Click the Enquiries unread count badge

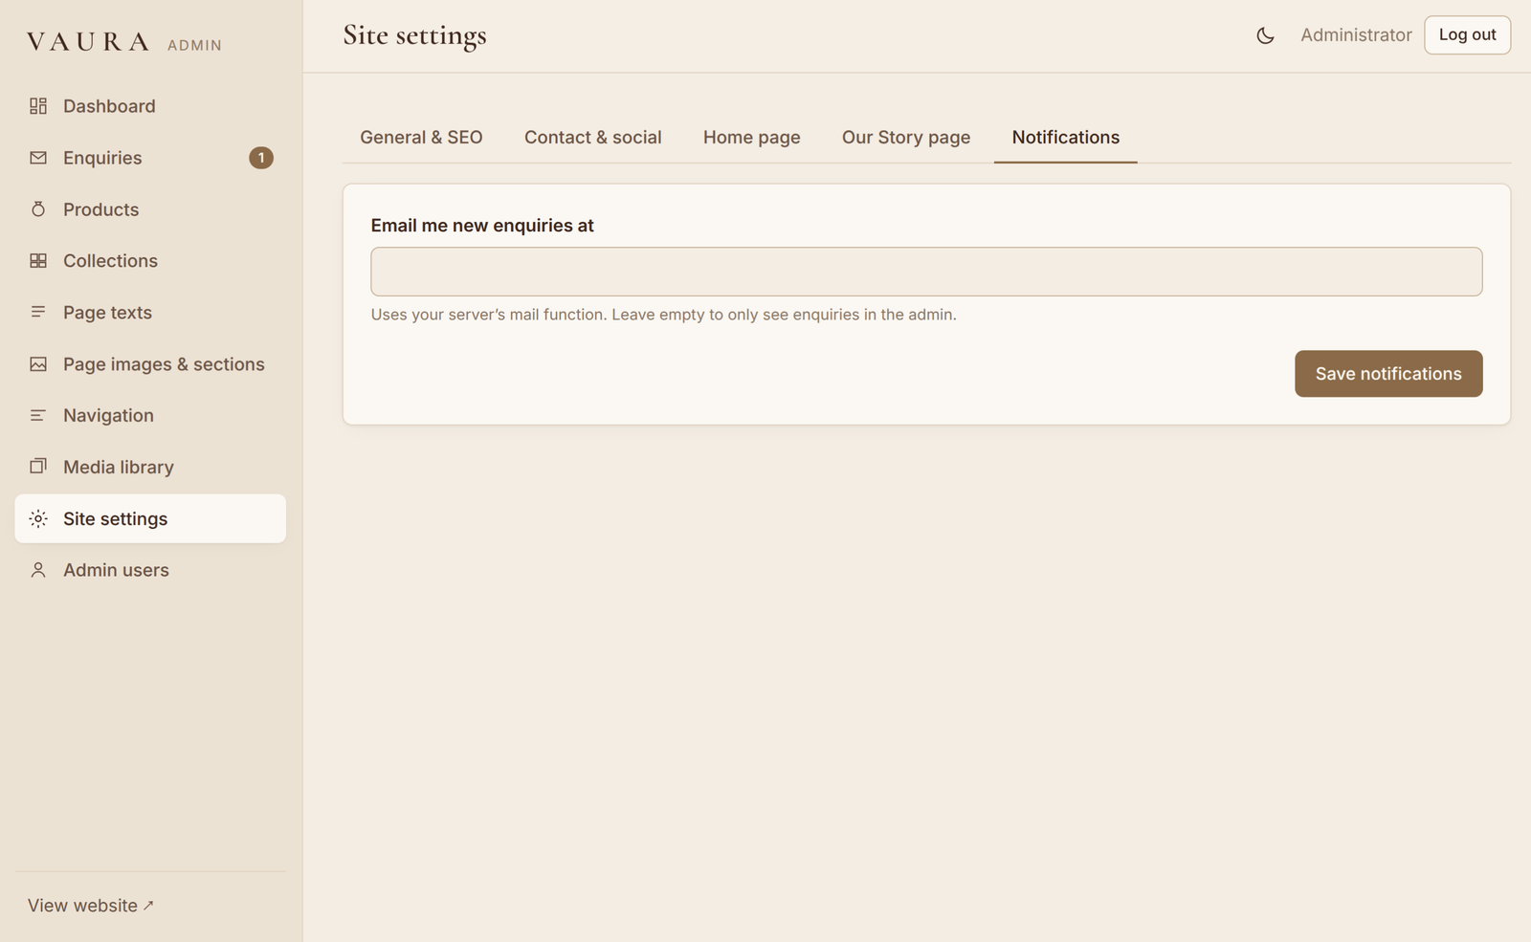[x=261, y=158]
